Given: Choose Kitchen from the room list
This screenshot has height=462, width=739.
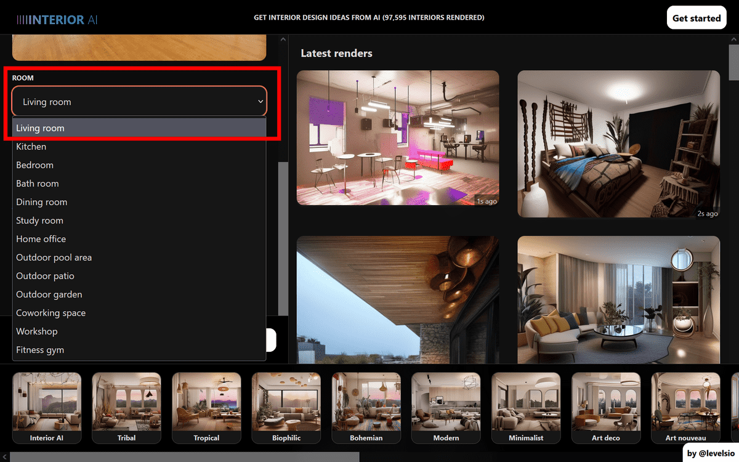Looking at the screenshot, I should 31,147.
